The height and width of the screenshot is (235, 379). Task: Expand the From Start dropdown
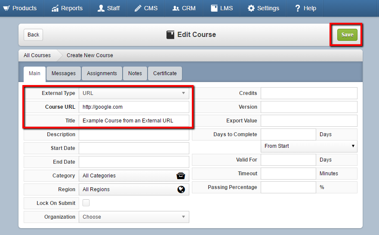coord(309,146)
